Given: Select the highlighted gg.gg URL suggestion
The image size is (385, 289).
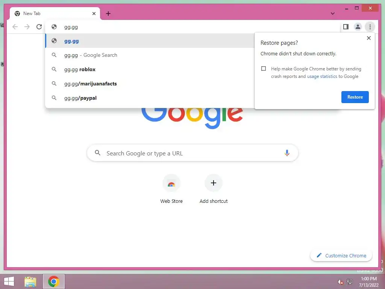Looking at the screenshot, I should (150, 41).
